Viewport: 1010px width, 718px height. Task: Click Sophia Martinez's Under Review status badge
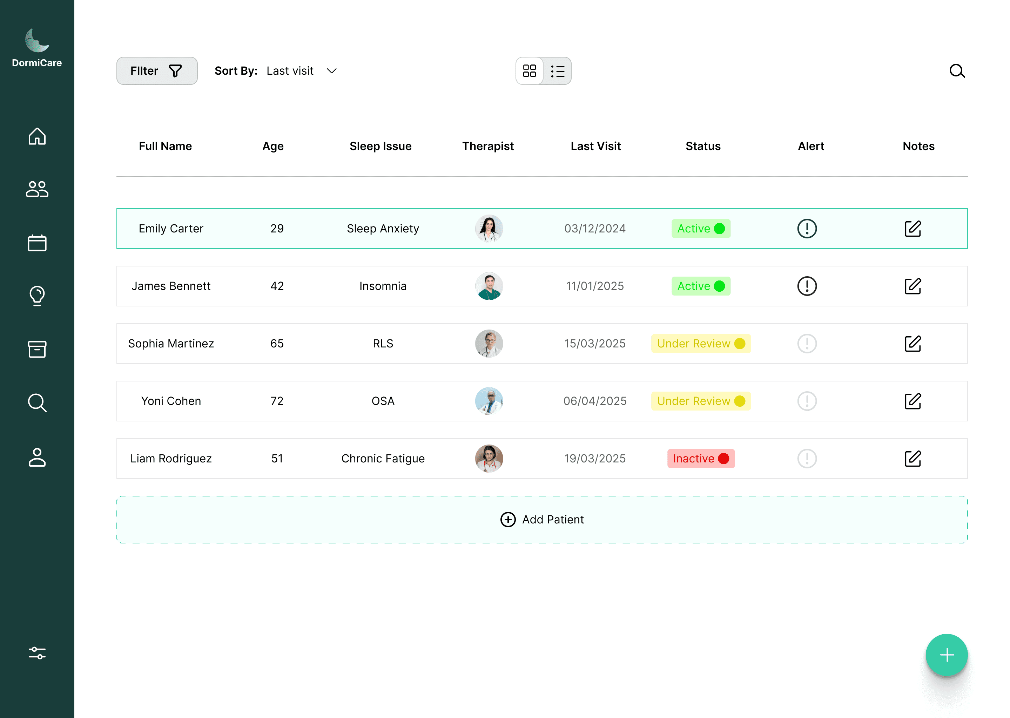point(700,344)
